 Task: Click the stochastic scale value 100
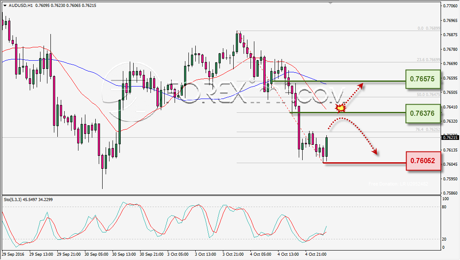tap(446, 199)
